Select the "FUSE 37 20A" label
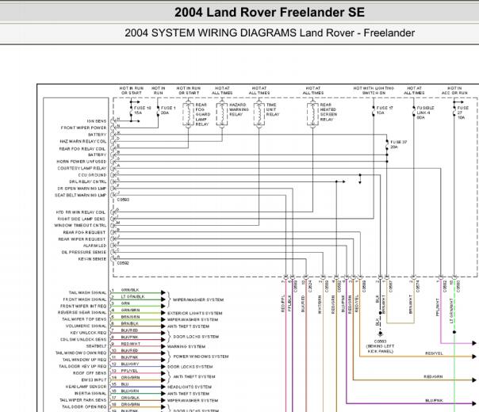The image size is (479, 412). [399, 144]
